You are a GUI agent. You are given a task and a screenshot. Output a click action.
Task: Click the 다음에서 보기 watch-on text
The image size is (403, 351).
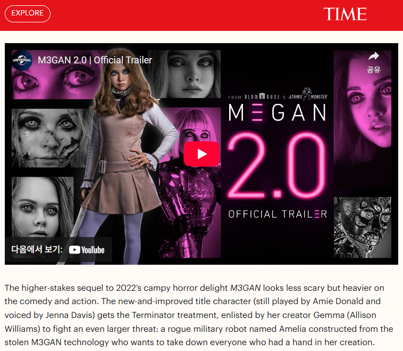(37, 249)
